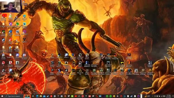174x98 pixels.
Task: Open the taskbar weather temperature widget
Action: point(147,96)
